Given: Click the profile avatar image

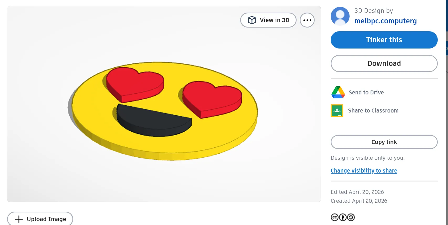Looking at the screenshot, I should pos(340,16).
